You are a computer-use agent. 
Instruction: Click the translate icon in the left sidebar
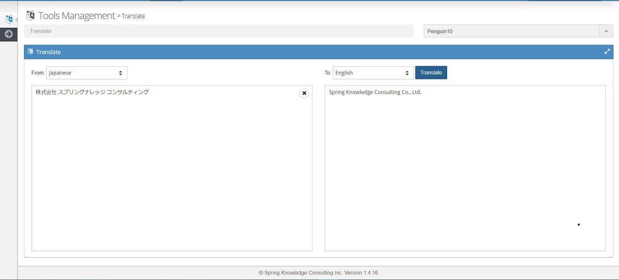tap(9, 20)
